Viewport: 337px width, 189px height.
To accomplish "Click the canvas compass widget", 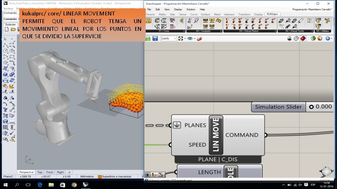I will 326,171.
